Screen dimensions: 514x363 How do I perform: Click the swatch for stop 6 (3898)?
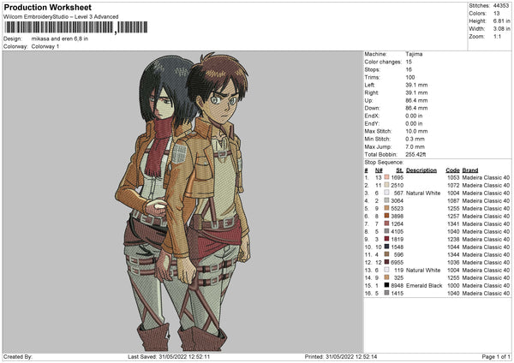[x=387, y=216]
